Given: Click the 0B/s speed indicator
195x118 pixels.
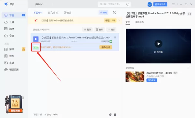Looking at the screenshot, I should [x=56, y=115].
